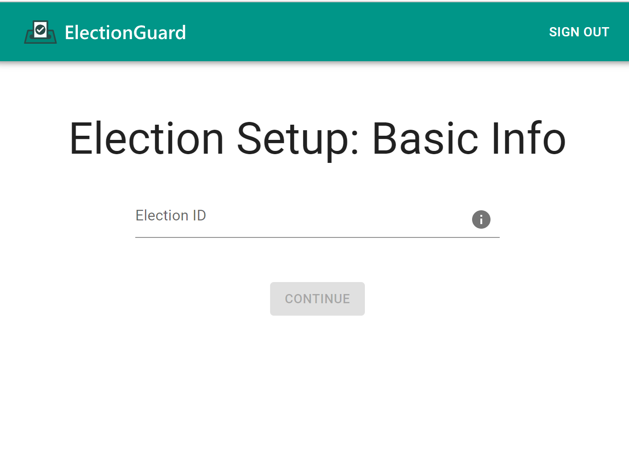Click the ElectionGuard wordmark text

click(x=126, y=32)
